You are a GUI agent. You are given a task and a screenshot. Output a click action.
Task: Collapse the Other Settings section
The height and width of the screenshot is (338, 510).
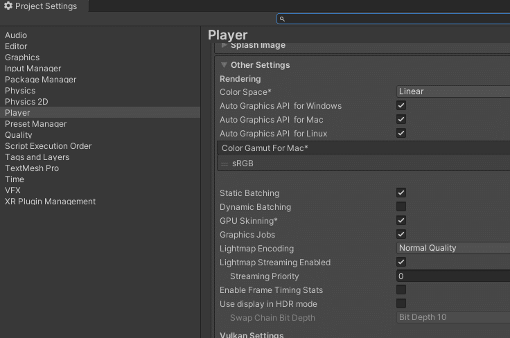tap(224, 65)
